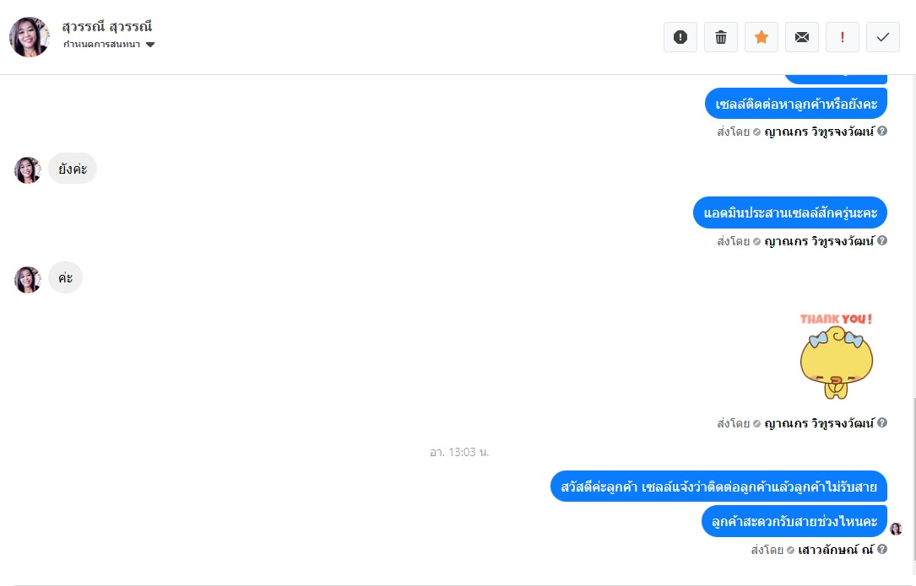Click avatar beside ค่ะ reply

click(x=28, y=280)
